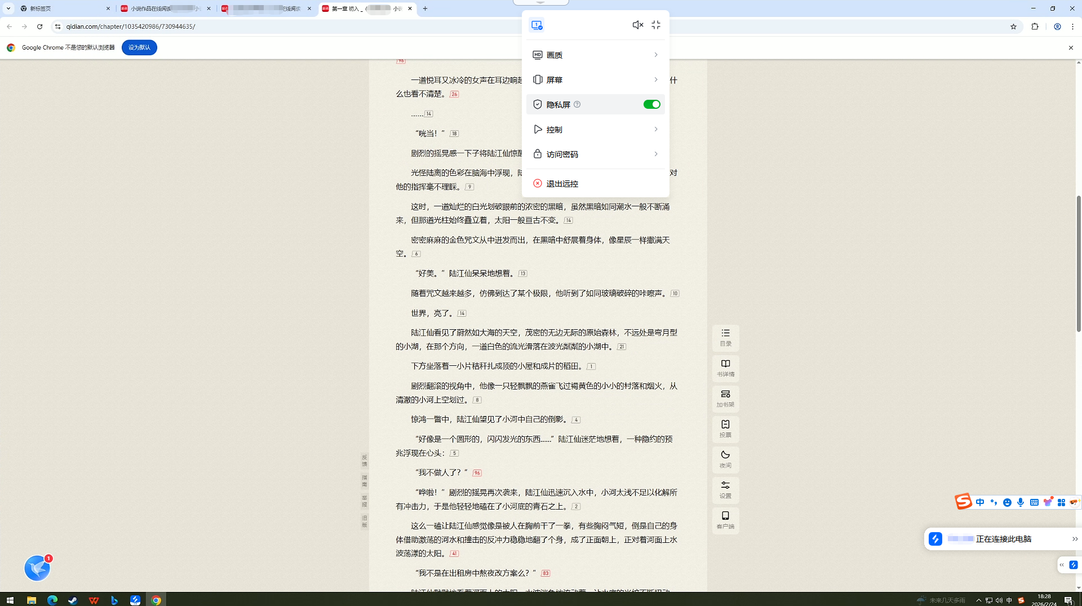Show hidden tray icons with chevron
This screenshot has width=1082, height=606.
(x=979, y=600)
